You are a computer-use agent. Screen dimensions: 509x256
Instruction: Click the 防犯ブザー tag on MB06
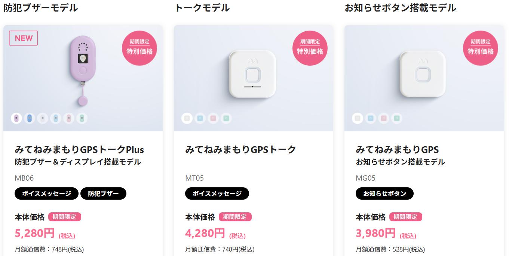(103, 194)
